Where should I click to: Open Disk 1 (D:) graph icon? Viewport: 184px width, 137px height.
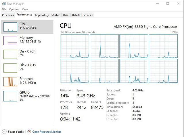pyautogui.click(x=10, y=68)
